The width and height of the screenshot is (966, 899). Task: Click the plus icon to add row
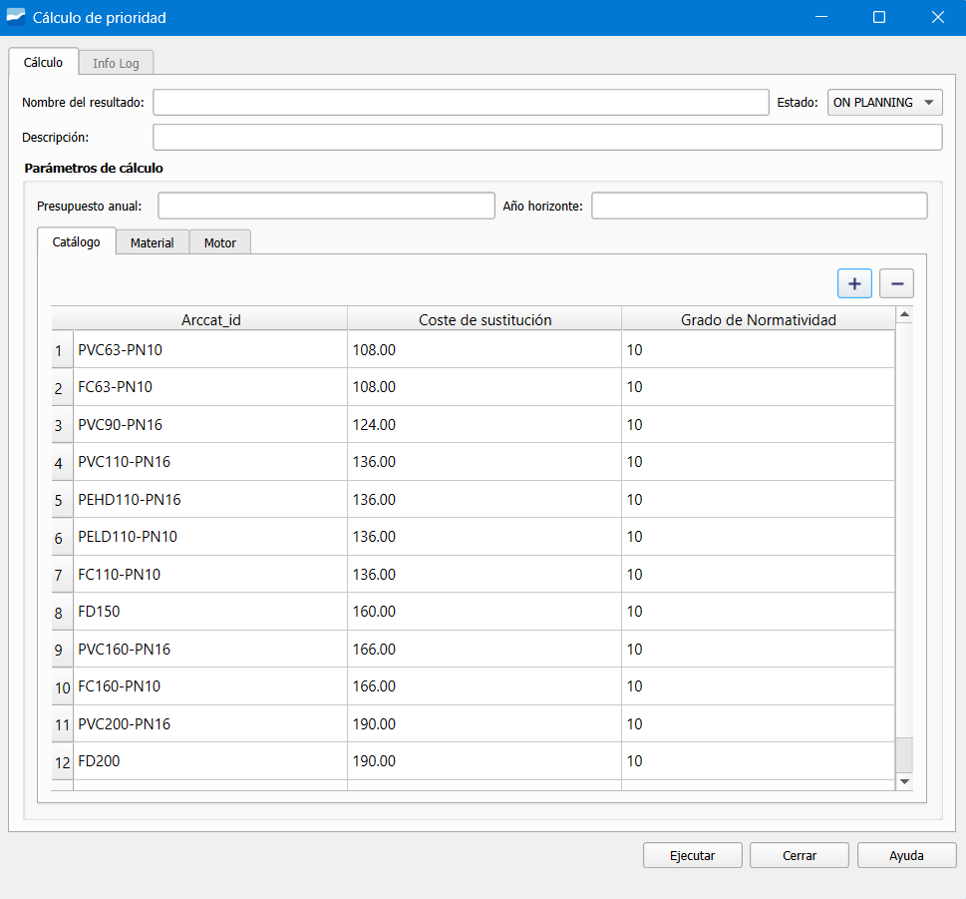(x=854, y=283)
